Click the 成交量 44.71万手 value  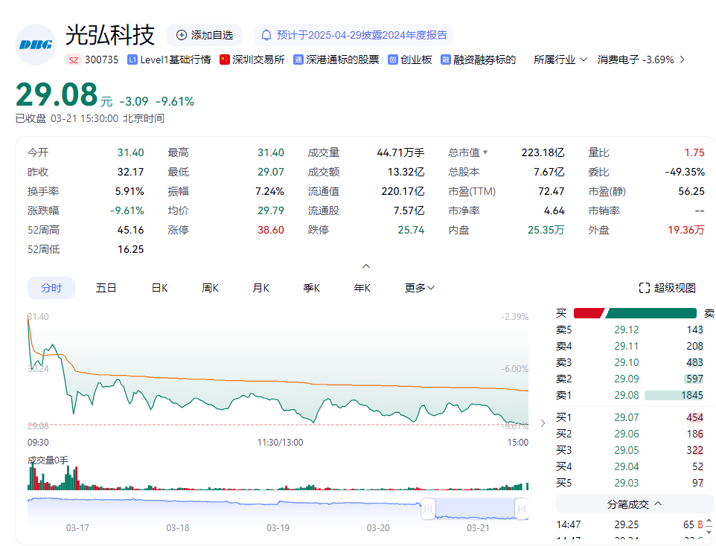point(400,152)
